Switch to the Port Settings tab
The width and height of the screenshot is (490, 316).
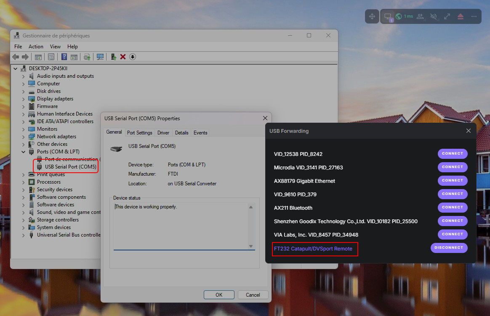coord(139,133)
